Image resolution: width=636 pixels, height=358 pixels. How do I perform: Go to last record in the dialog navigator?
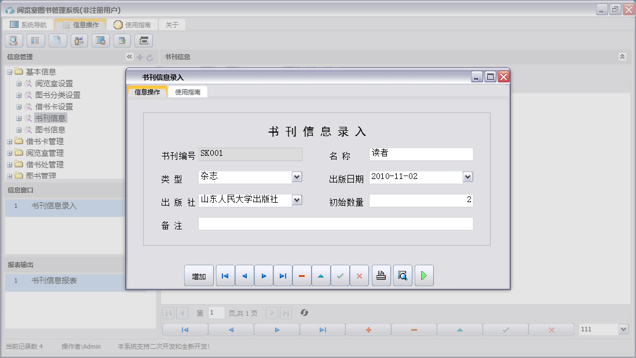283,276
